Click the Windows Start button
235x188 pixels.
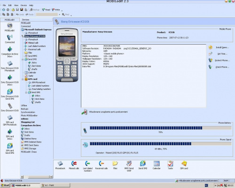[5, 185]
